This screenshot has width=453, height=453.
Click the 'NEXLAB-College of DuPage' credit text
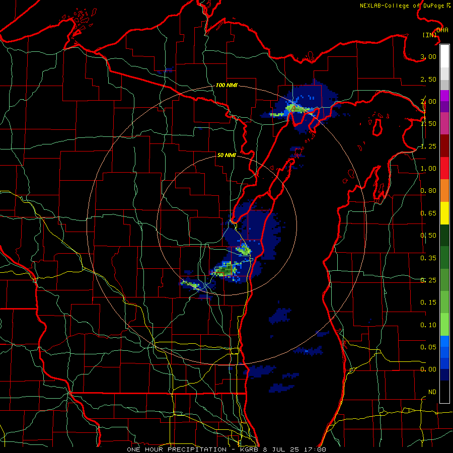tap(402, 6)
